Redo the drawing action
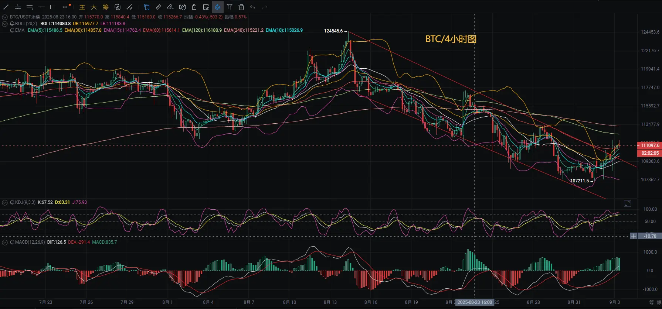Image resolution: width=662 pixels, height=309 pixels. (x=265, y=7)
